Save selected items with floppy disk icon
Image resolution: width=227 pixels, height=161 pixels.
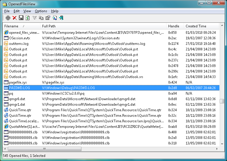pos(21,18)
